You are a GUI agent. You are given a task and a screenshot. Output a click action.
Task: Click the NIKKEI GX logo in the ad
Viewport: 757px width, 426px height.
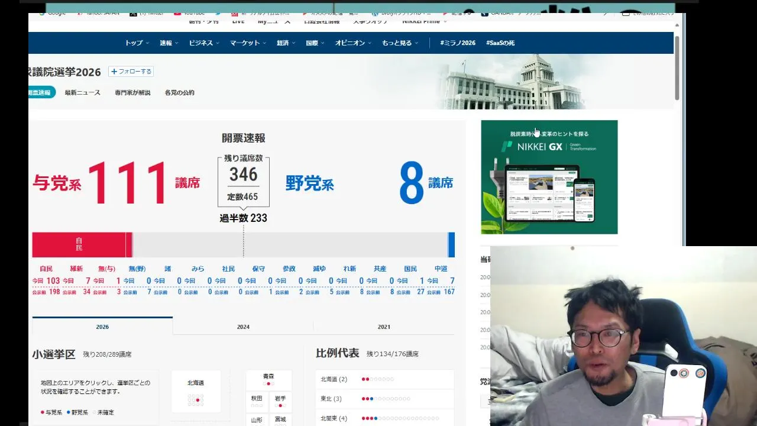pyautogui.click(x=549, y=146)
